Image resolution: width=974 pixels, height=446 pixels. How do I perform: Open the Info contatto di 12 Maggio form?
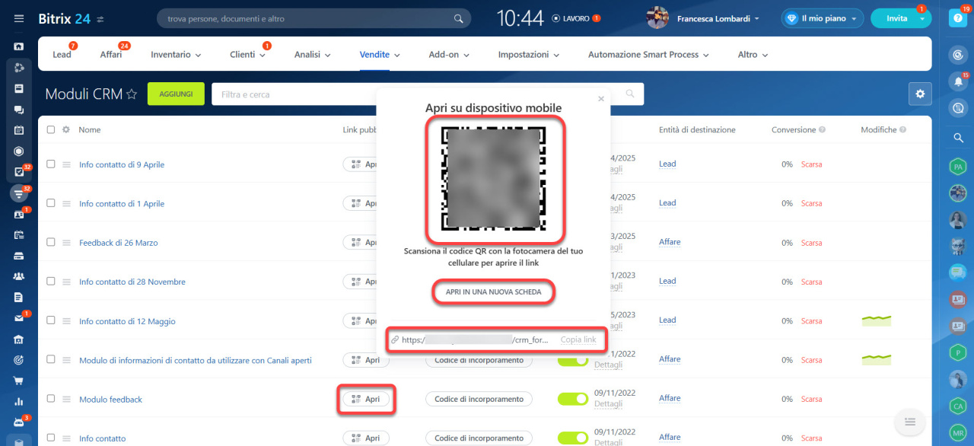(127, 321)
